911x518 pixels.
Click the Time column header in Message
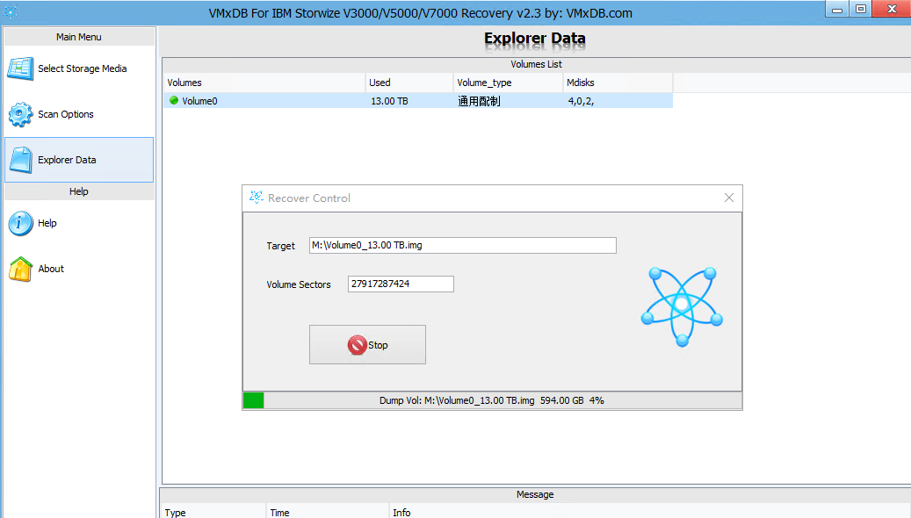[x=328, y=512]
